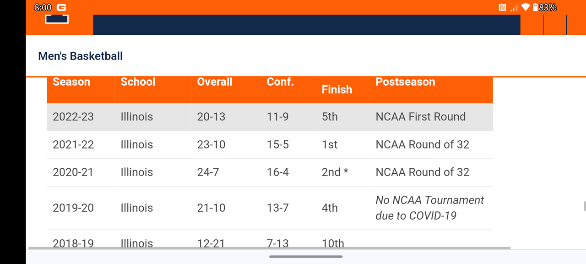Click the dark navy header banner
Viewport: 586px width, 264px height.
coord(307,25)
